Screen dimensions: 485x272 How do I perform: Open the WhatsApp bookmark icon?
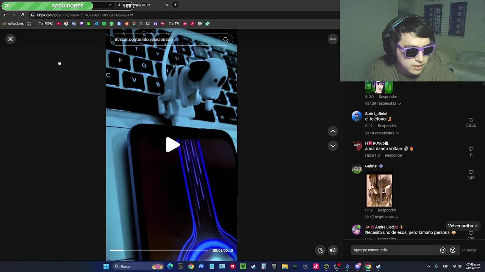click(111, 23)
